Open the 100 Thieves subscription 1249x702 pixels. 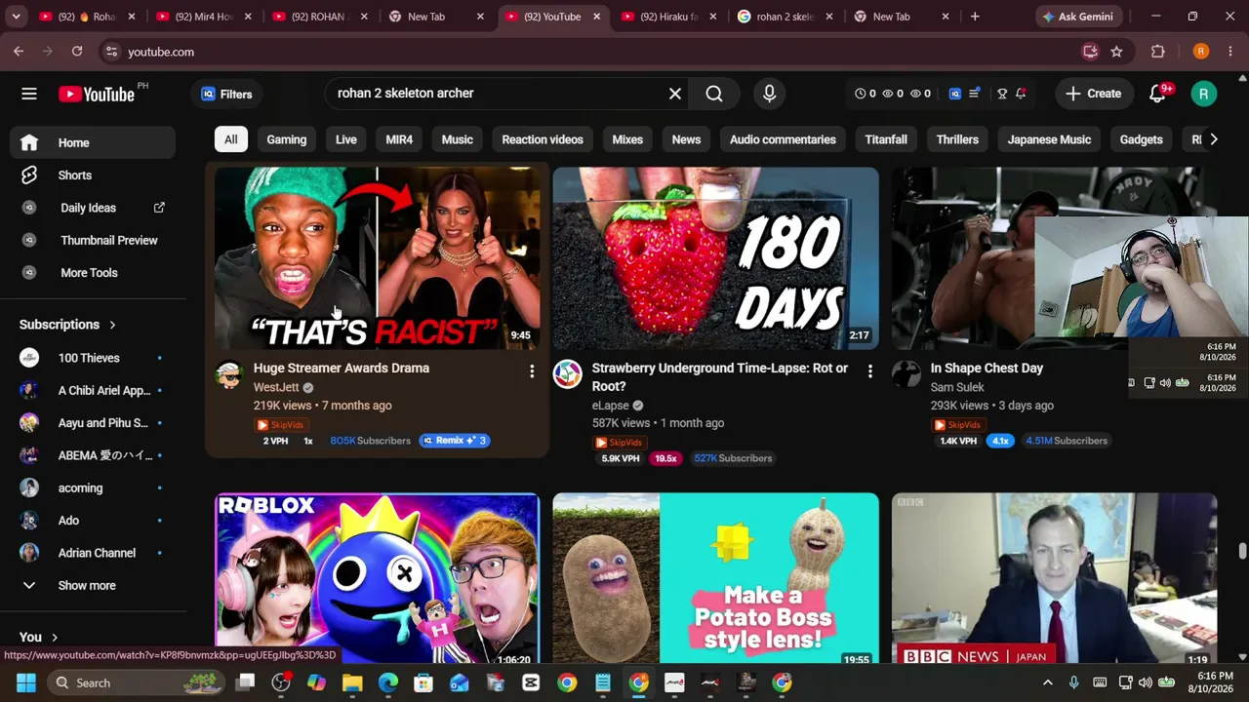pyautogui.click(x=94, y=358)
